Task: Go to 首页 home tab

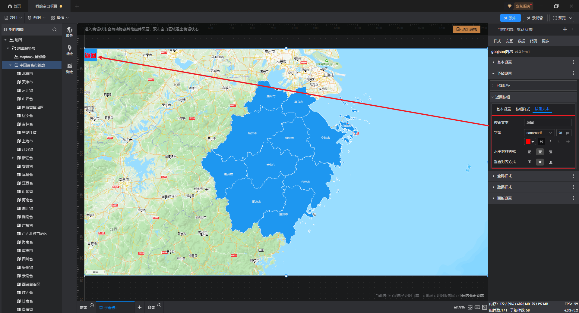Action: point(14,6)
